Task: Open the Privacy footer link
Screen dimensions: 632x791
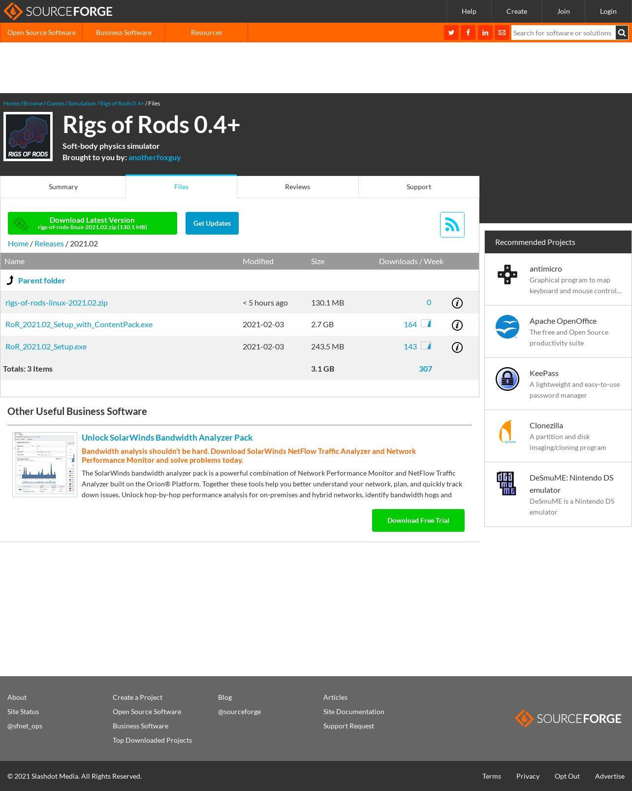Action: pos(528,776)
